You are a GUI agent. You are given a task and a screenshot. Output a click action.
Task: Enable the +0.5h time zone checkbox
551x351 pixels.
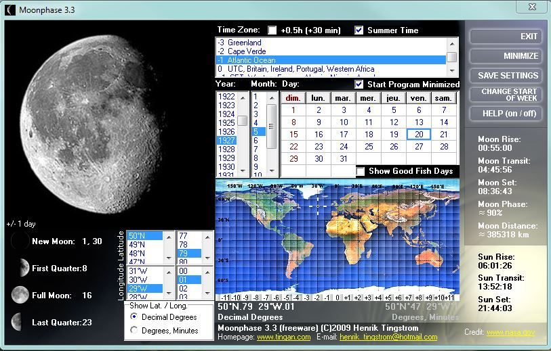coord(272,30)
